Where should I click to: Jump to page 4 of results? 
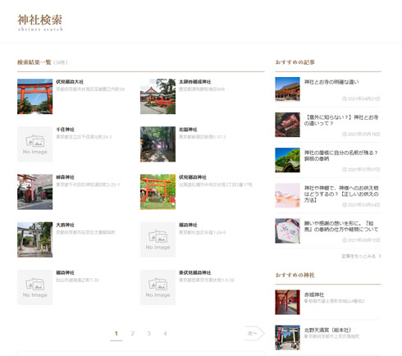click(x=165, y=333)
